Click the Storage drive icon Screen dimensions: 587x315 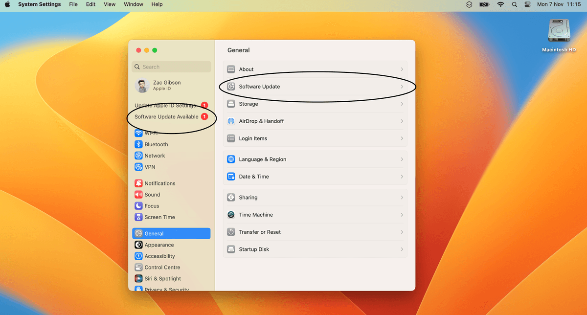[x=231, y=104]
